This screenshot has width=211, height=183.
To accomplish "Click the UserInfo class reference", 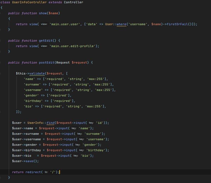I will coord(35,123).
